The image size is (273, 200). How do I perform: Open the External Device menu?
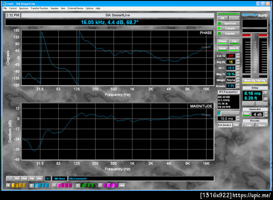point(76,8)
